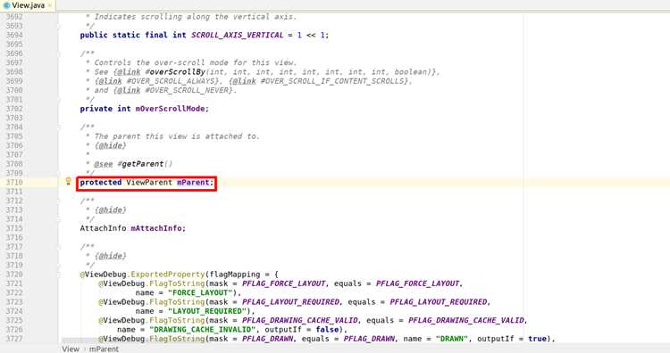Open the #getParent() see reference

[145, 164]
